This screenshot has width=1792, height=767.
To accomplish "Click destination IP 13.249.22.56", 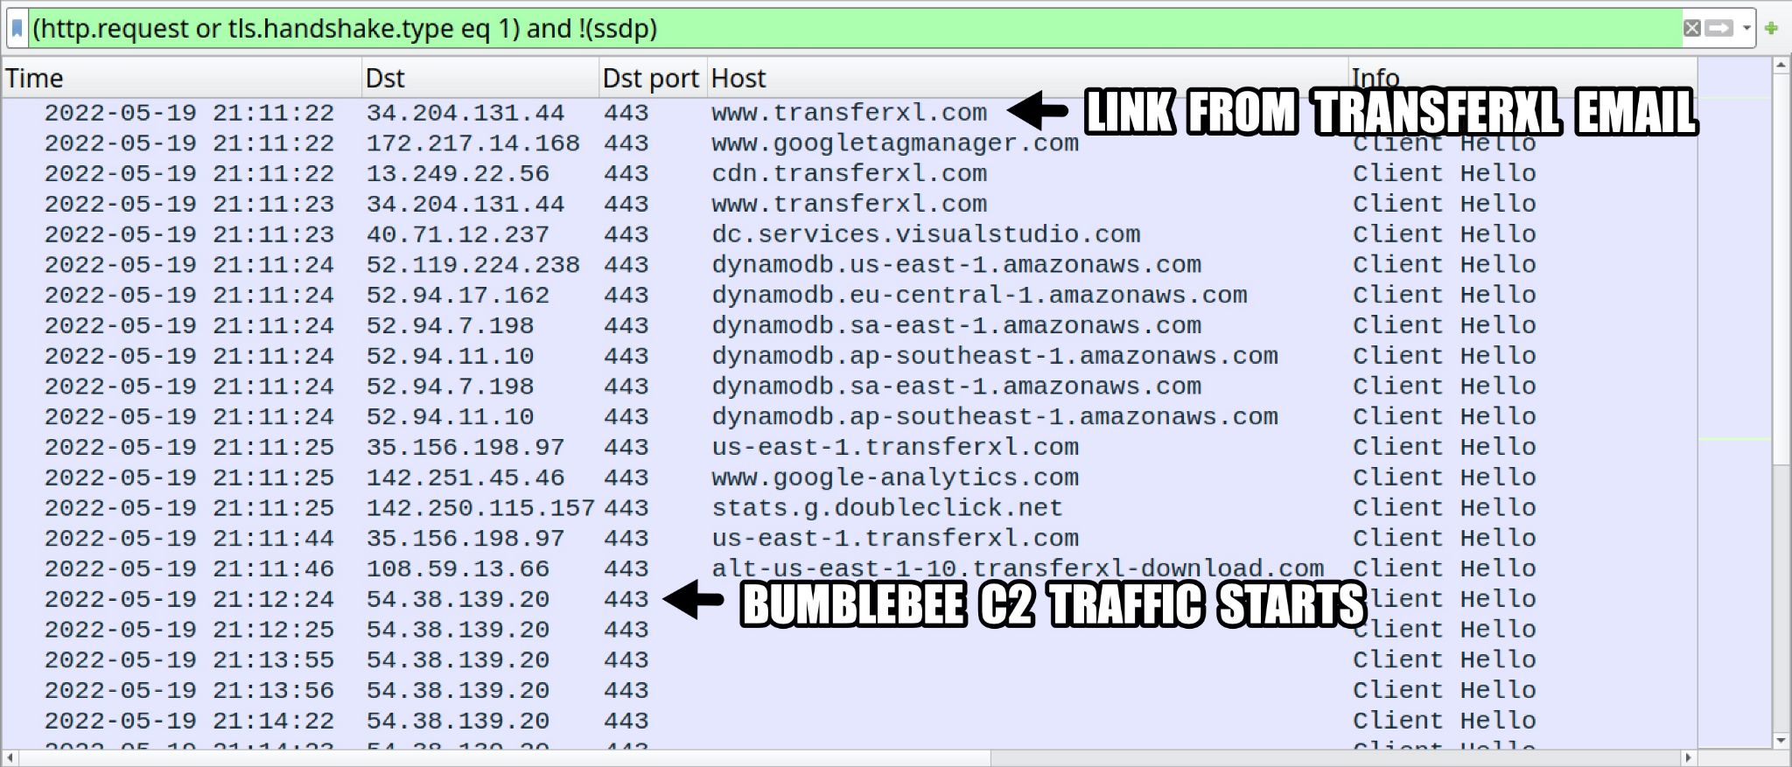I will pos(458,174).
